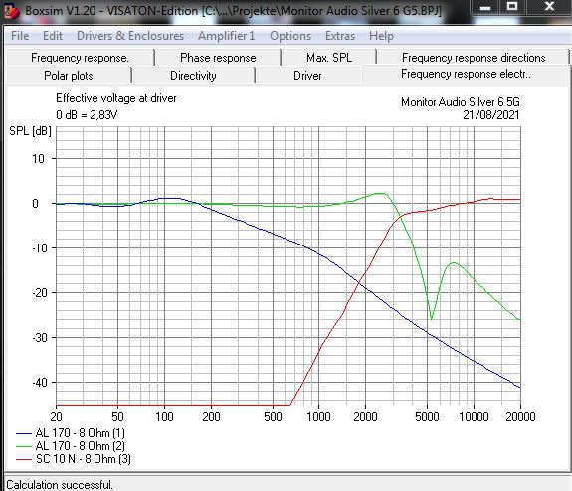The width and height of the screenshot is (572, 491).
Task: Click the '-30' value on the SPL axis
Action: pos(40,338)
